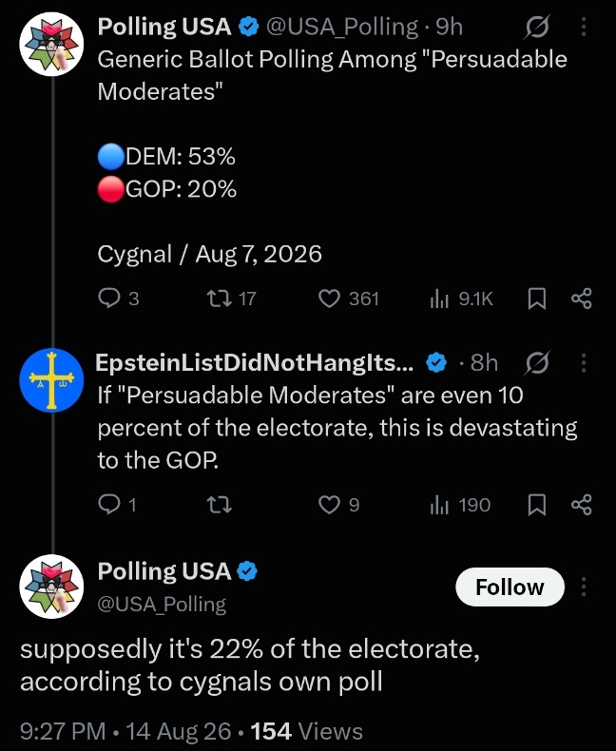Open more options beside the Follow button
Image resolution: width=616 pixels, height=751 pixels.
[x=584, y=587]
